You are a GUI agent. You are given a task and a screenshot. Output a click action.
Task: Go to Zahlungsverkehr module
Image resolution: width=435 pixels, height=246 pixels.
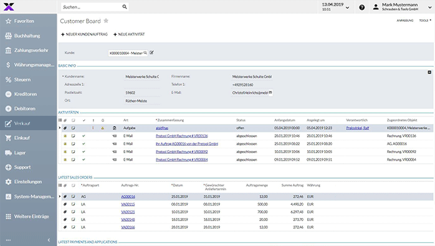click(28, 50)
